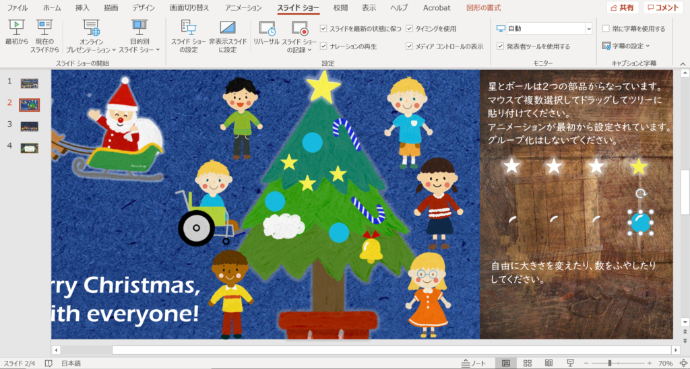690x369 pixels.
Task: Switch to the 表示 tab
Action: coord(369,7)
